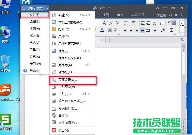
Task: Click the center align icon
Action: 131,30
